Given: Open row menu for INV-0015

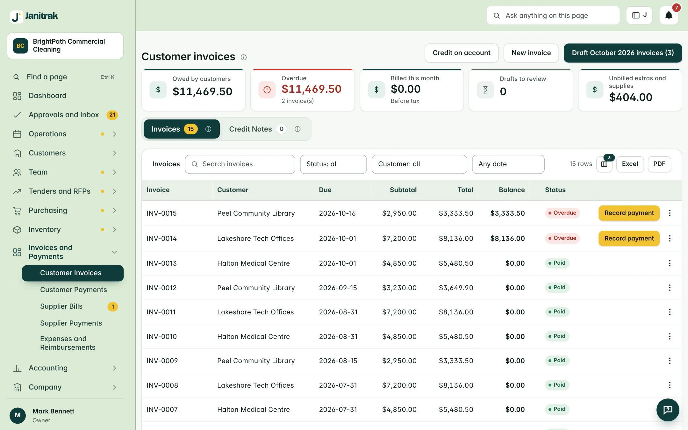Looking at the screenshot, I should point(670,213).
